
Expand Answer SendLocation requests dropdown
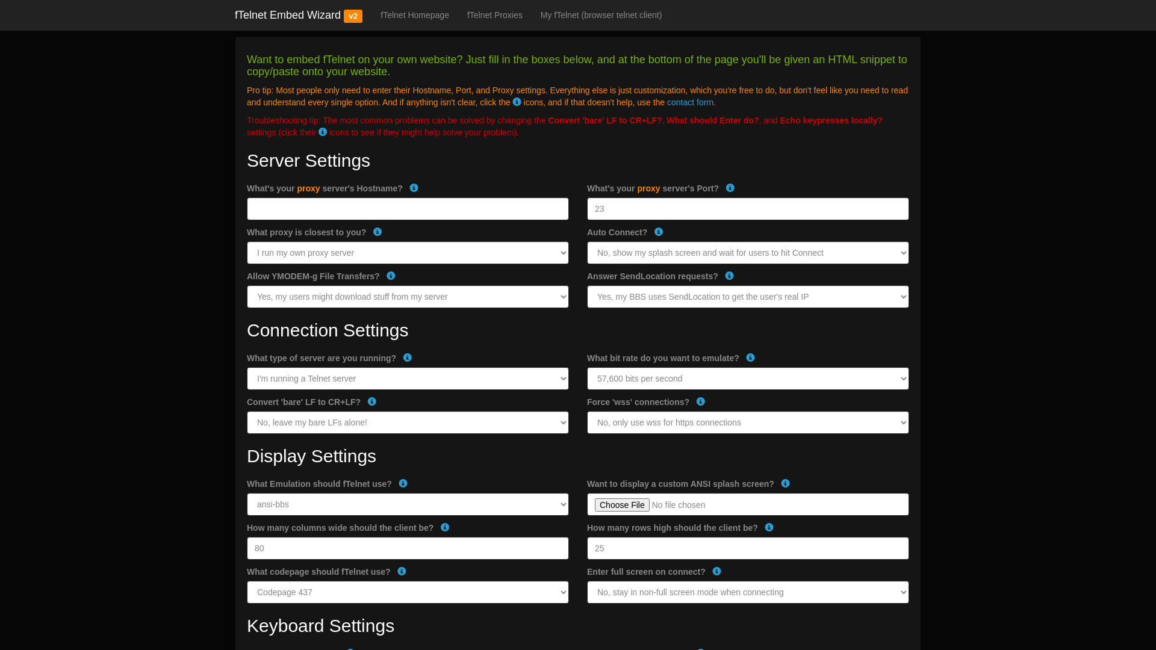pos(748,297)
